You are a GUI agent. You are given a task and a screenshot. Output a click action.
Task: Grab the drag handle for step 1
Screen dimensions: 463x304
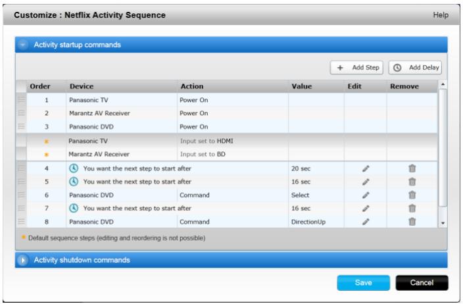[22, 99]
